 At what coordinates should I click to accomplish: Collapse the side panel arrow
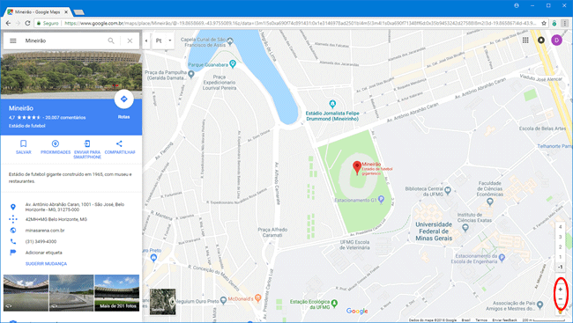point(146,40)
